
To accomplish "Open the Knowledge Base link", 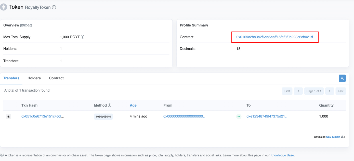I will click(x=282, y=155).
